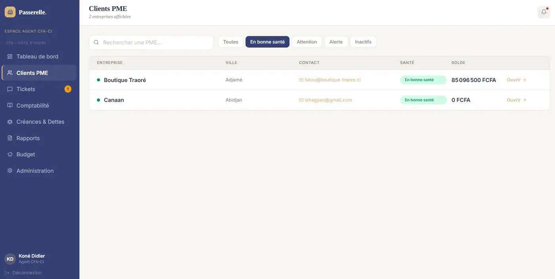Image resolution: width=555 pixels, height=279 pixels.
Task: Click the mail icon beside fatou@boutique-traore.ci
Action: pyautogui.click(x=301, y=80)
